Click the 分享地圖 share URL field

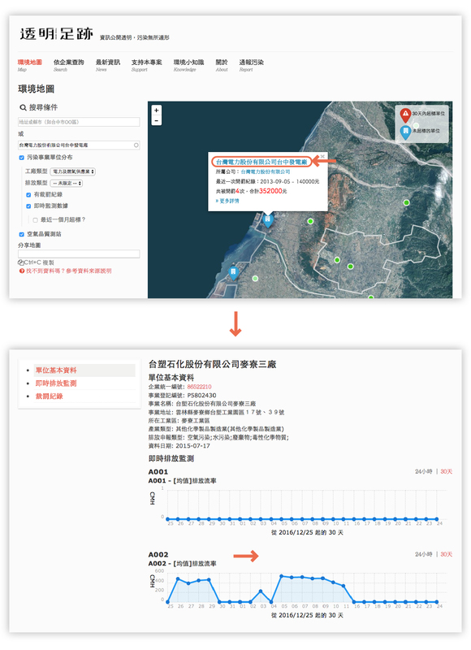(79, 253)
